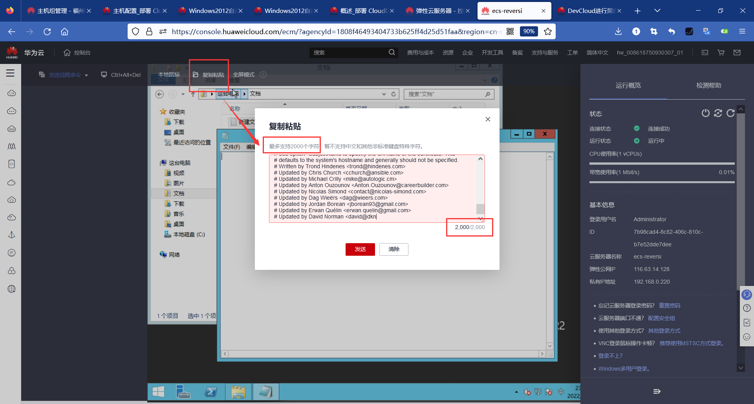The height and width of the screenshot is (404, 754).
Task: Select 网络 in explorer tree
Action: point(170,255)
